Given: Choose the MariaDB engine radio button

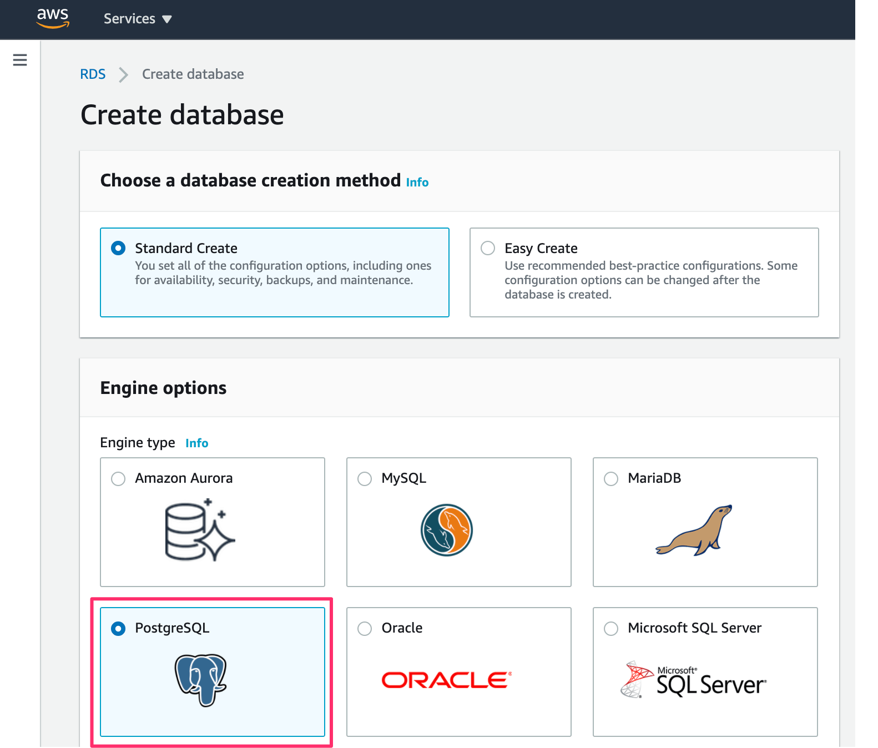Looking at the screenshot, I should point(611,479).
